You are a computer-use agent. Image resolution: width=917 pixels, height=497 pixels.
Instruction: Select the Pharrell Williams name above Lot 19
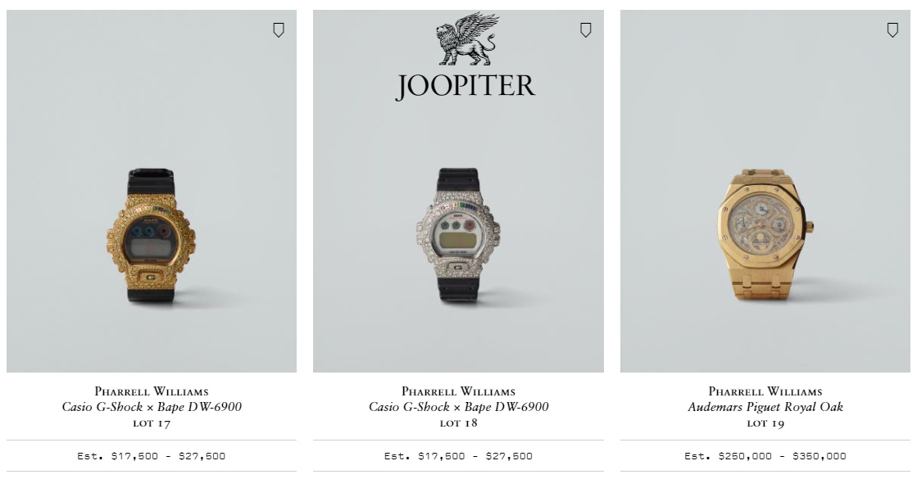765,392
